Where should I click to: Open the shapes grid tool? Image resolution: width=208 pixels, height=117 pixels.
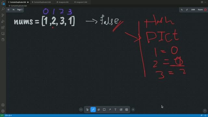127,110
